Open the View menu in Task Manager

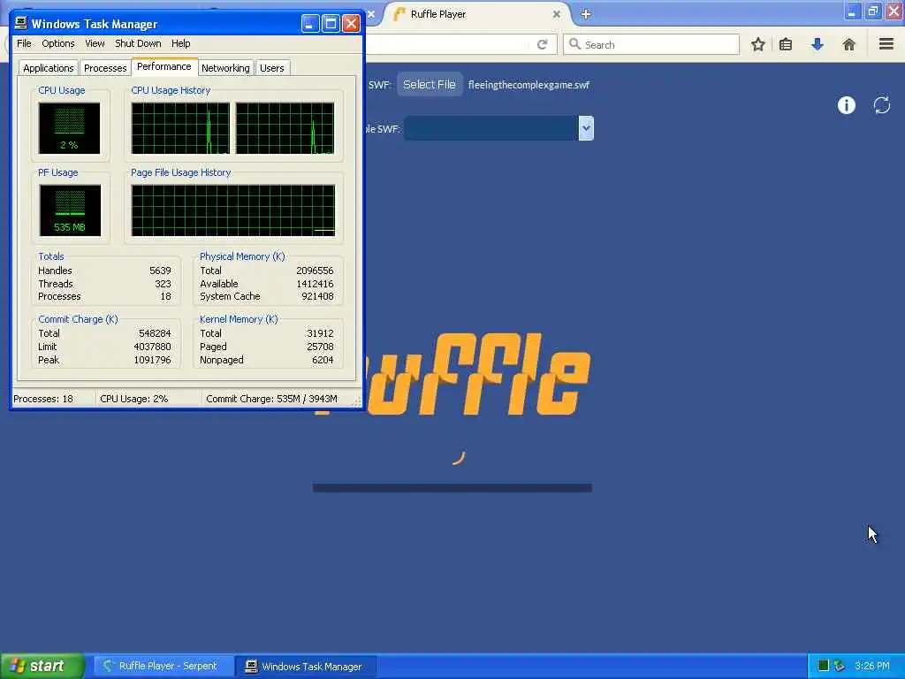(95, 43)
